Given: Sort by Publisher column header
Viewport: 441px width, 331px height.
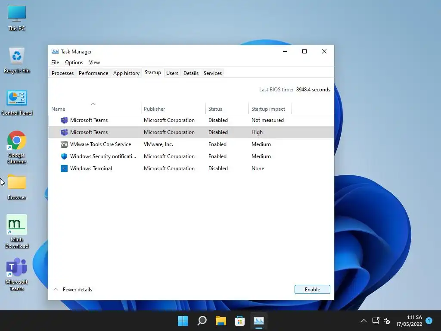Looking at the screenshot, I should [x=173, y=109].
